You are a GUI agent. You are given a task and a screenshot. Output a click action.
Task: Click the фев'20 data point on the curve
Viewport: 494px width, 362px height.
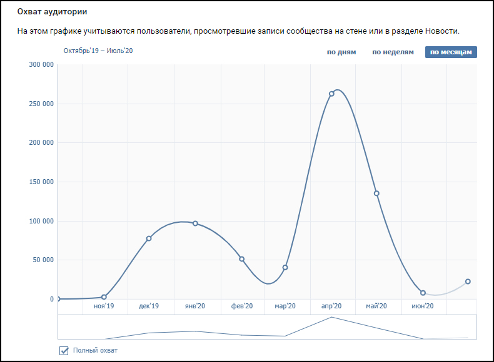coord(241,259)
